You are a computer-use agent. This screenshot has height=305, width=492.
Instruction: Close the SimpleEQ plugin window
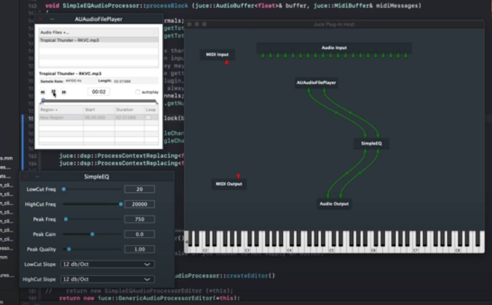click(x=26, y=177)
